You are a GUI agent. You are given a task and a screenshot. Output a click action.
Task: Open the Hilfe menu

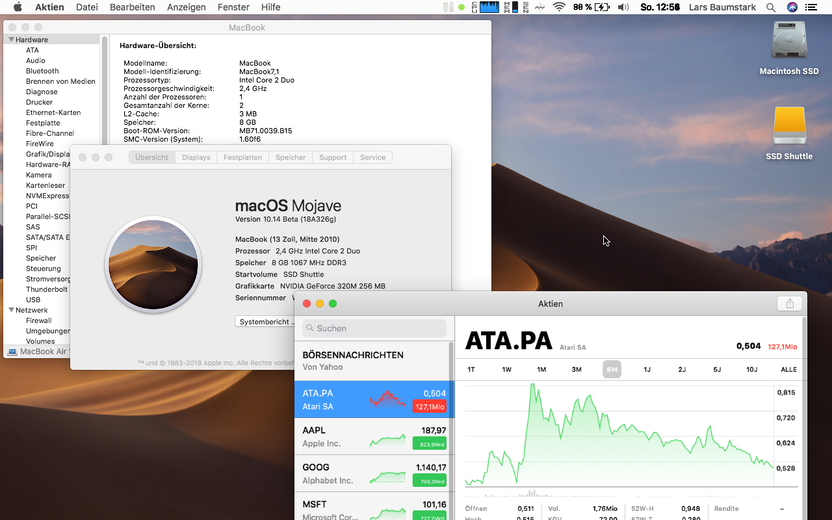coord(271,7)
